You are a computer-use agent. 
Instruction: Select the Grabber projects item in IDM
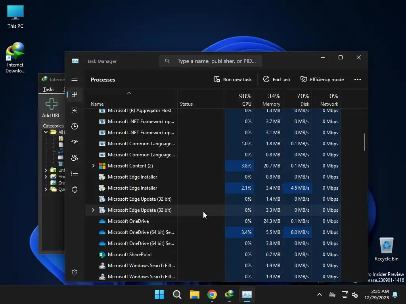coord(58,183)
